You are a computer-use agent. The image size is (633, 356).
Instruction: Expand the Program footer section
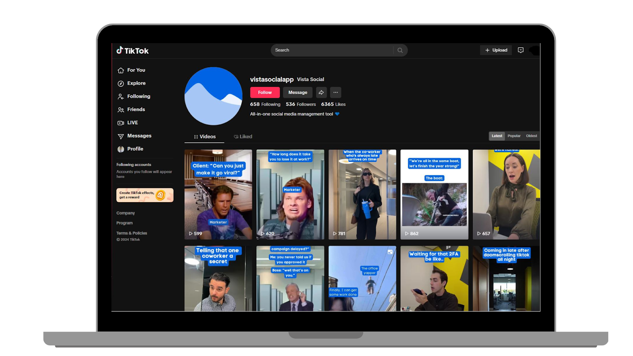[x=124, y=223]
